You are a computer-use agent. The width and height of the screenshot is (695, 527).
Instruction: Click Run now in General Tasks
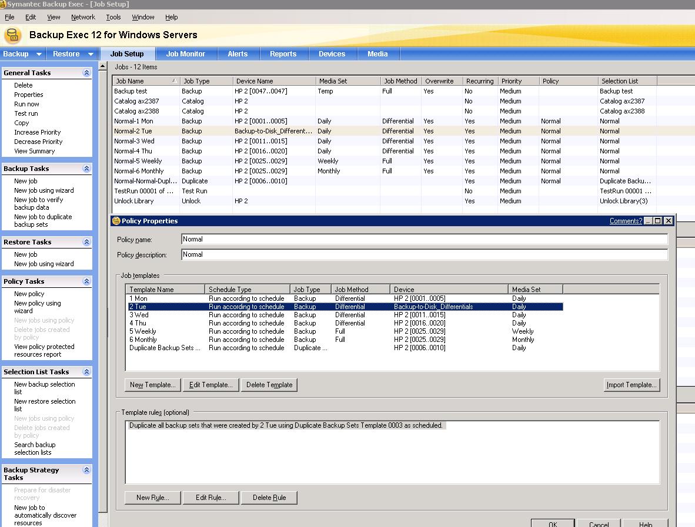point(26,104)
